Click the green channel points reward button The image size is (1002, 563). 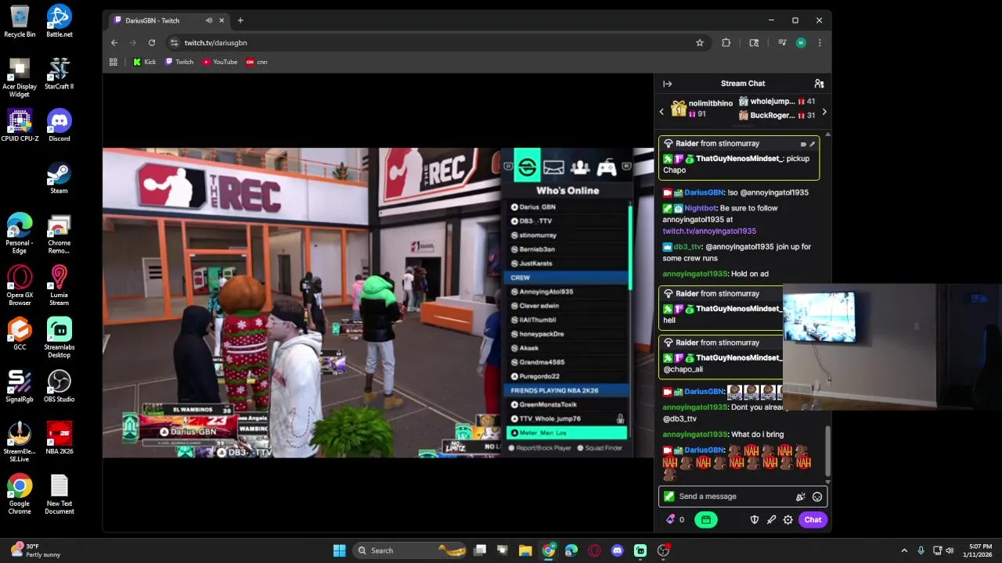click(705, 520)
